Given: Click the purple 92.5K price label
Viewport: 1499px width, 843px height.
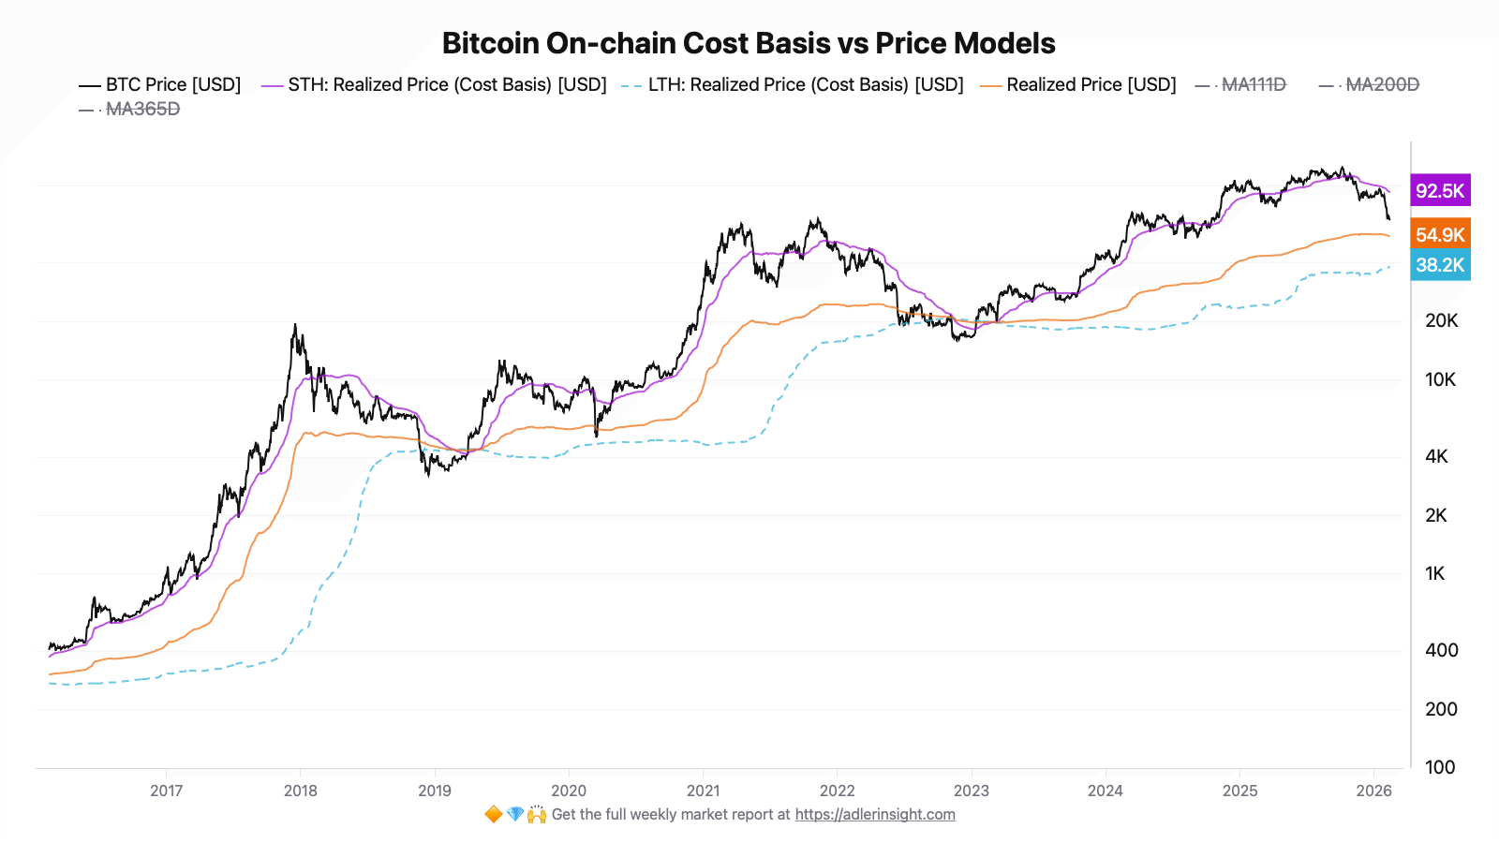Looking at the screenshot, I should click(x=1440, y=191).
